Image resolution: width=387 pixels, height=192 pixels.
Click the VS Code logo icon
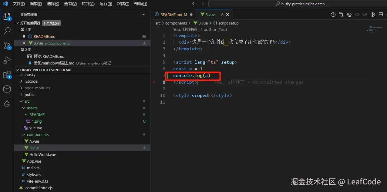click(x=5, y=4)
